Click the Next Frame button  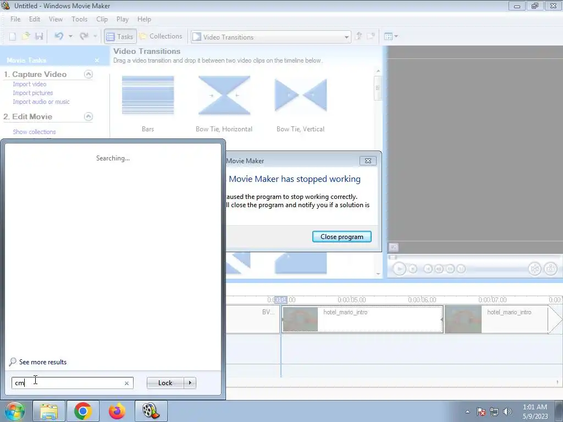coord(450,269)
